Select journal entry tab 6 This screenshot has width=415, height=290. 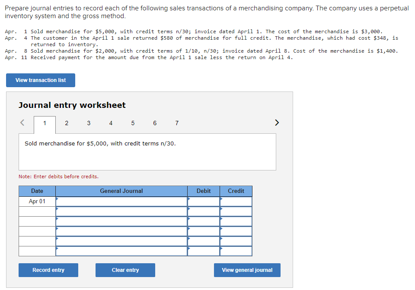[x=155, y=123]
